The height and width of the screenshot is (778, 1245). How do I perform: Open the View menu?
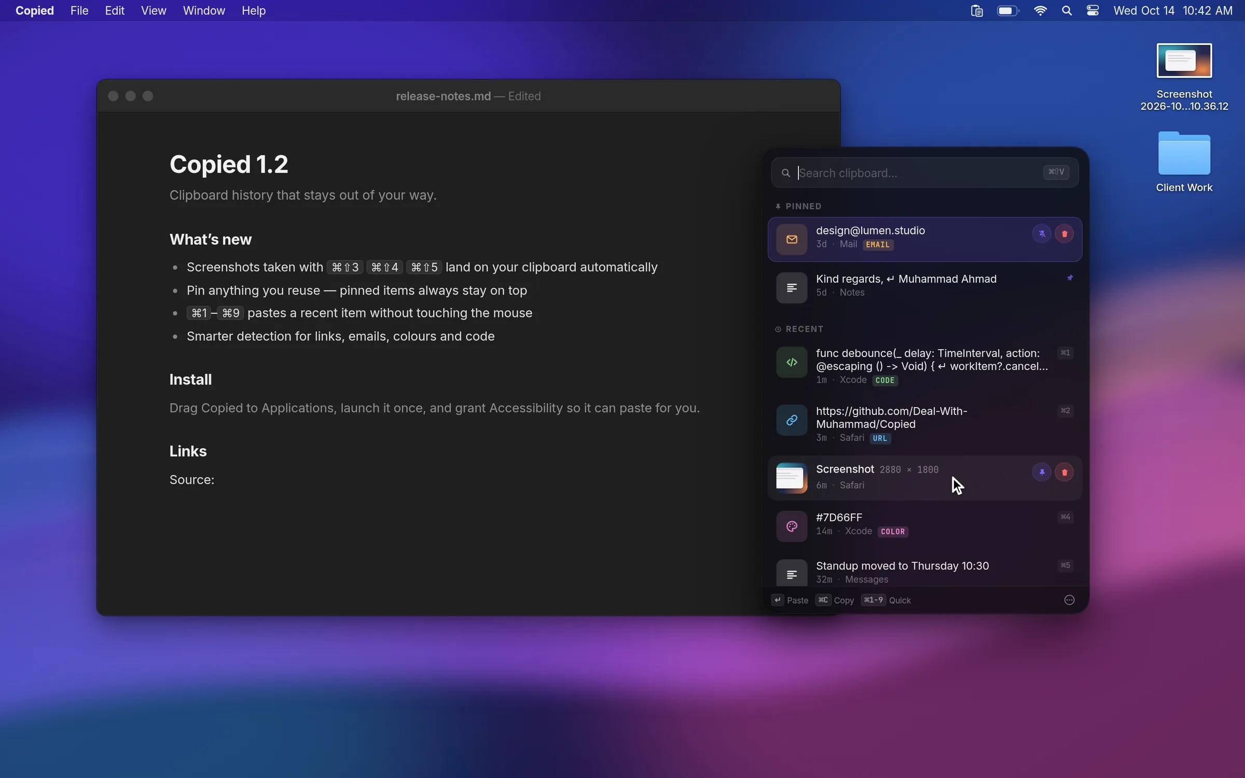click(154, 10)
